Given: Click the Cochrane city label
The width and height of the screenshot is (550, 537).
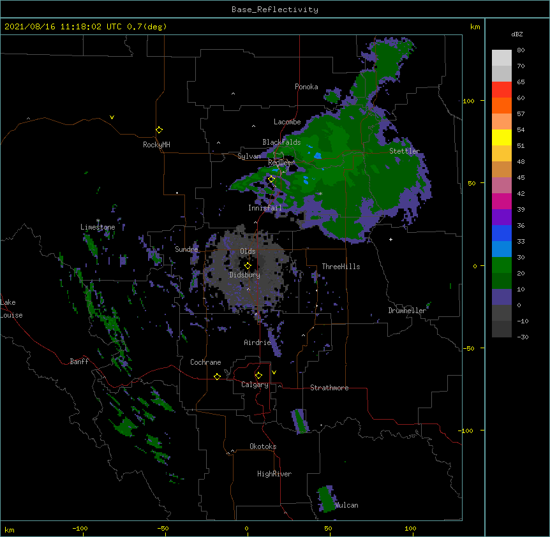Looking at the screenshot, I should tap(205, 362).
